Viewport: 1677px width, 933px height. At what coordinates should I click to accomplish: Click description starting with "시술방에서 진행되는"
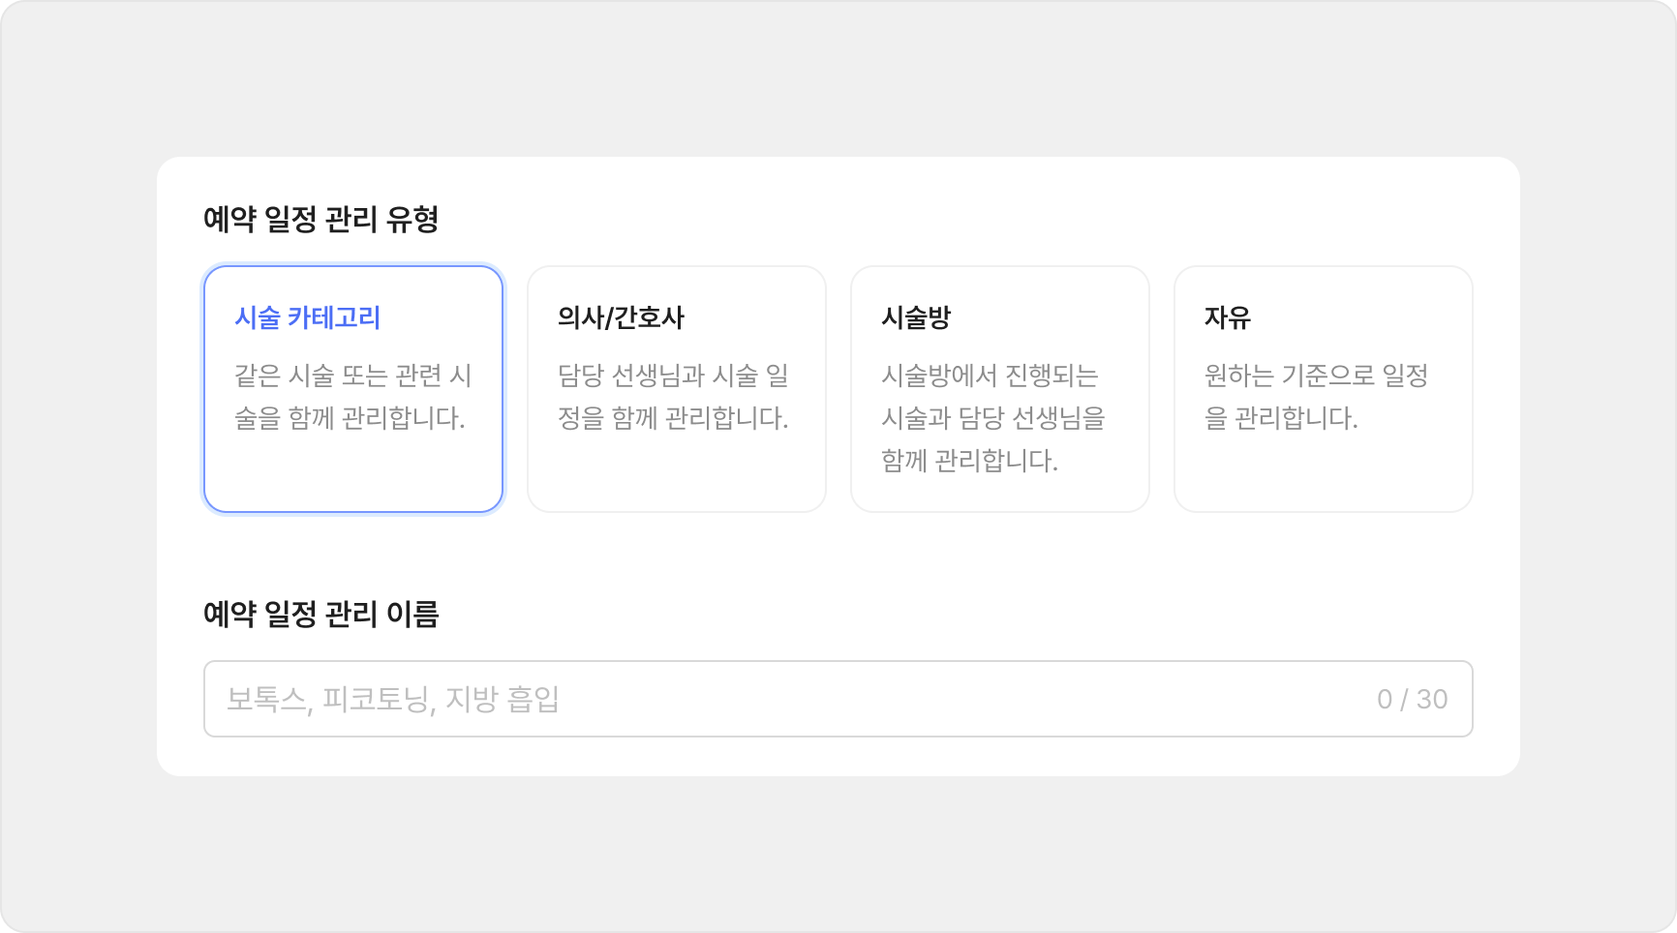click(992, 418)
